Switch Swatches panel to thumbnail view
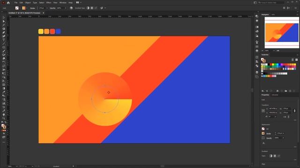The image size is (300, 168). [x=296, y=60]
